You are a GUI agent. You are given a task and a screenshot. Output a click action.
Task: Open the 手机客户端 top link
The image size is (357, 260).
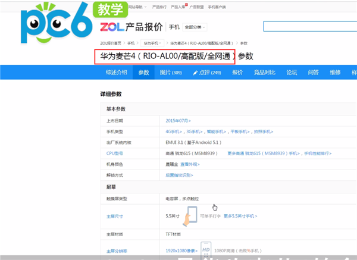tap(217, 7)
